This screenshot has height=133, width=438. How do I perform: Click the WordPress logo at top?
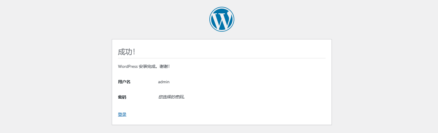tap(222, 19)
